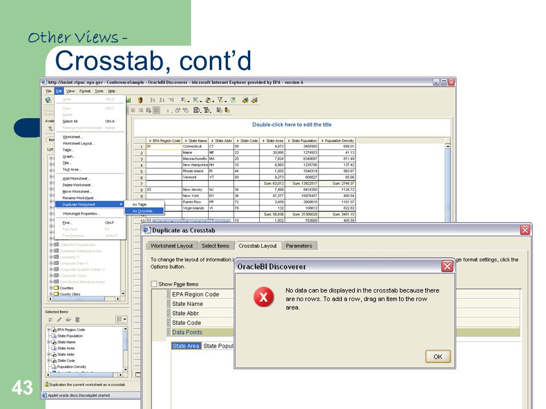The height and width of the screenshot is (409, 546).
Task: Click the group sort toolbar icon
Action: point(171,100)
